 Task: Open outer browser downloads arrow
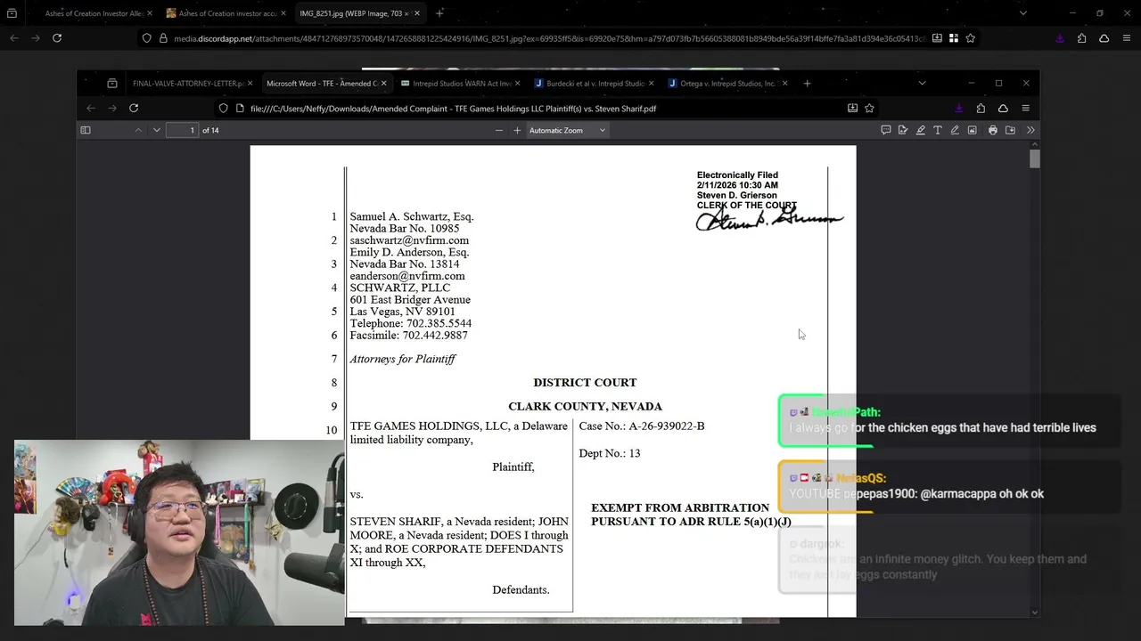pyautogui.click(x=1060, y=38)
